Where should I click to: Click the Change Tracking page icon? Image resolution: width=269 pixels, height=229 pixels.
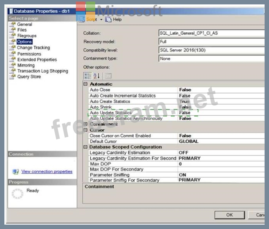coord(12,47)
